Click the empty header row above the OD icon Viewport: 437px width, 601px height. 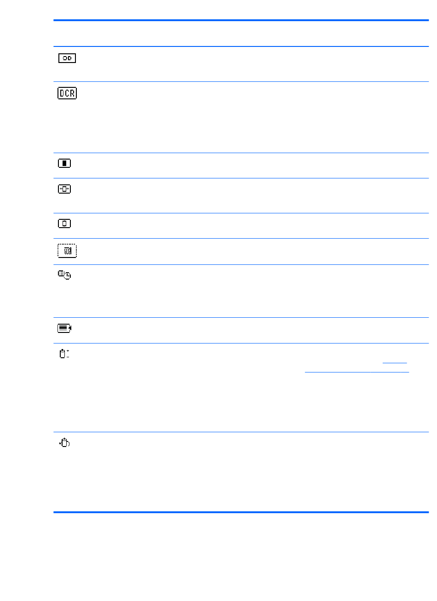[x=241, y=34]
